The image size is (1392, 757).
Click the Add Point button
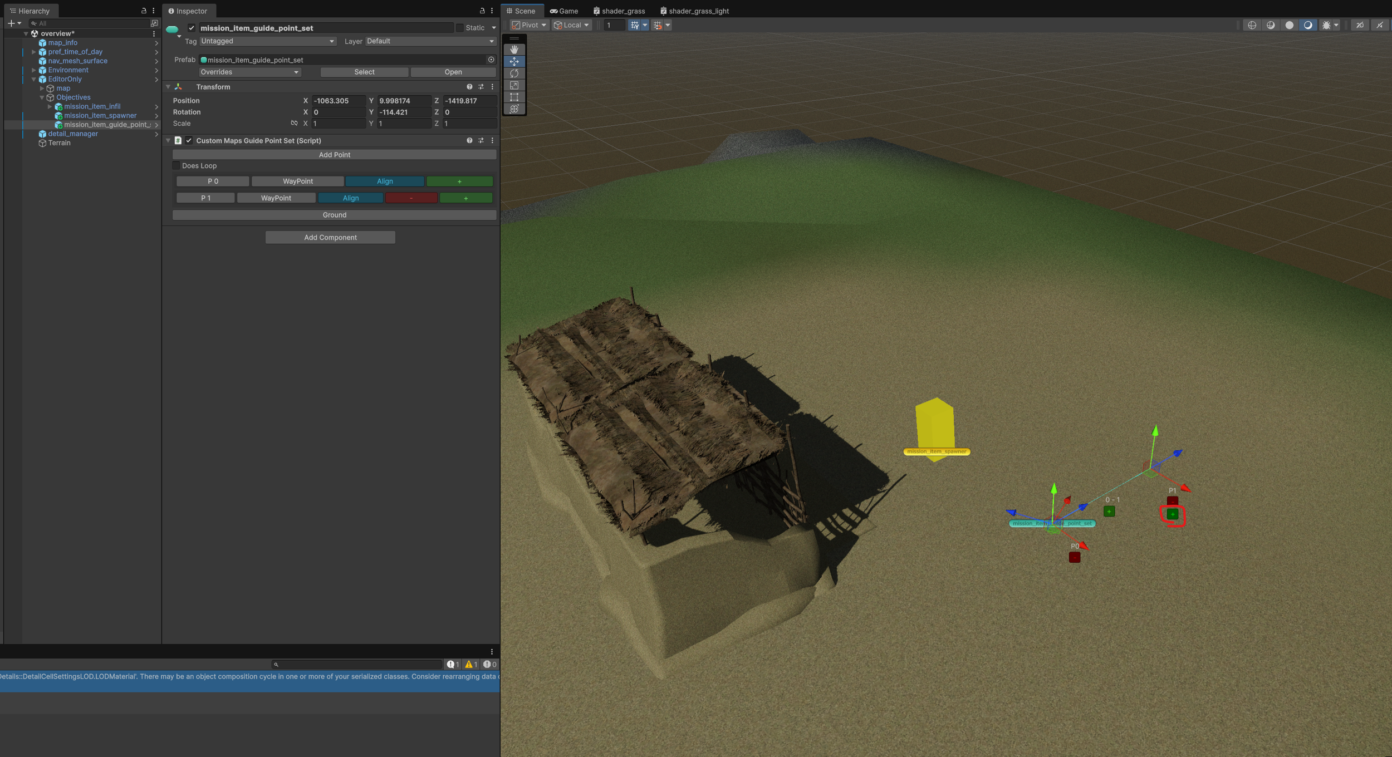[x=334, y=155]
